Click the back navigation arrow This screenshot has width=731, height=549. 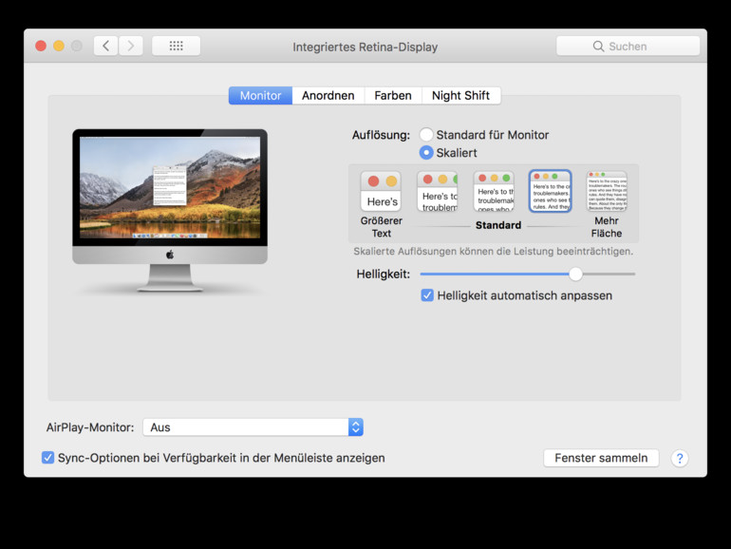pyautogui.click(x=105, y=46)
